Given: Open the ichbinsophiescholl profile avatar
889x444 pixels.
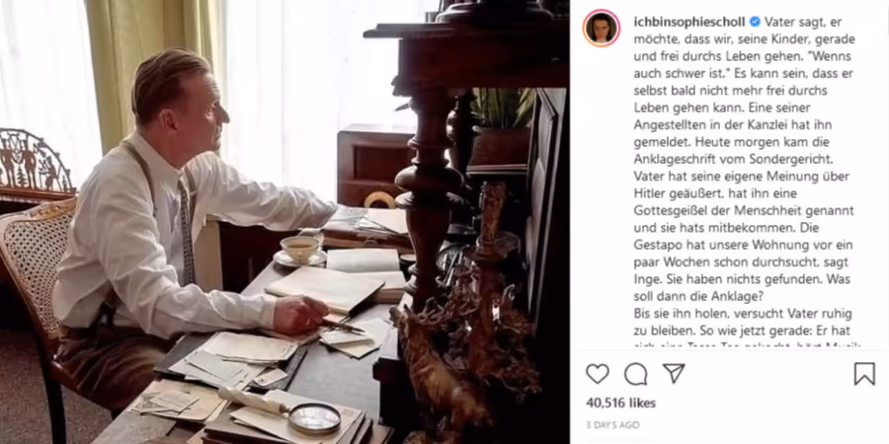Looking at the screenshot, I should coord(601,28).
